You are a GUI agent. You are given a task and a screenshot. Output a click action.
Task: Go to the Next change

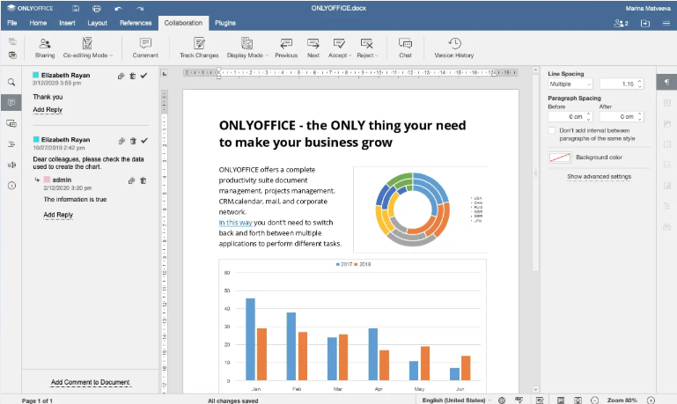click(x=313, y=48)
